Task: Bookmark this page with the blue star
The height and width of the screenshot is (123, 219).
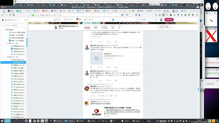Action: click(x=139, y=15)
